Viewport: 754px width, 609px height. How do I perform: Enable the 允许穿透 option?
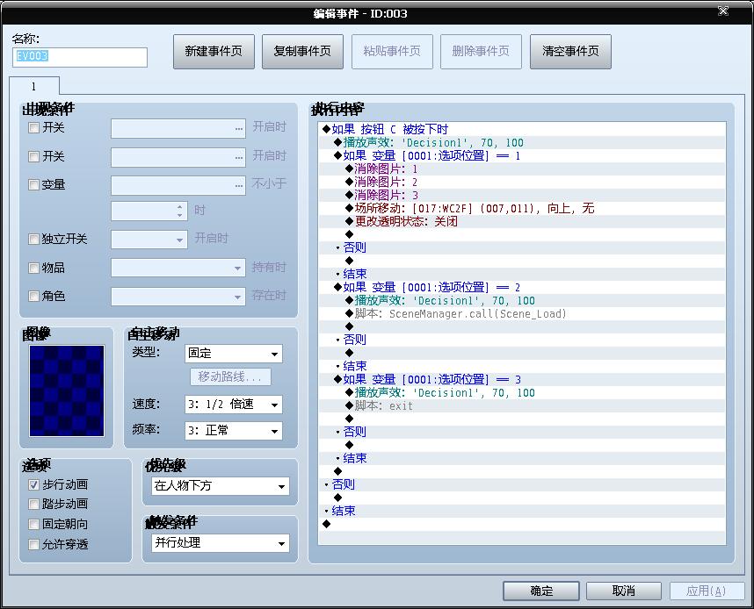pyautogui.click(x=33, y=545)
